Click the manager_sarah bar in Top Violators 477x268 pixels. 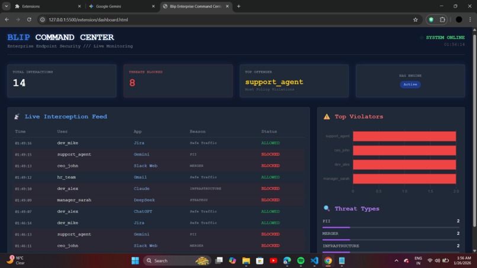click(x=404, y=179)
